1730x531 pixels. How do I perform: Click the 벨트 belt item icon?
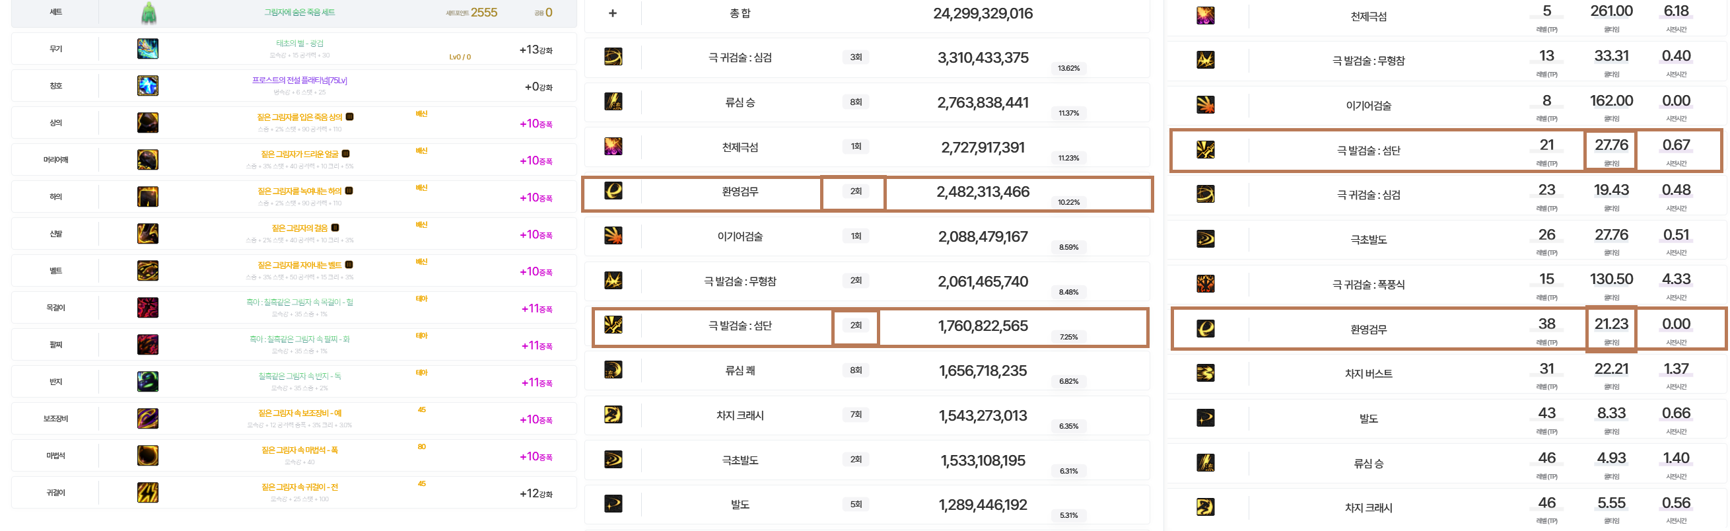[148, 271]
